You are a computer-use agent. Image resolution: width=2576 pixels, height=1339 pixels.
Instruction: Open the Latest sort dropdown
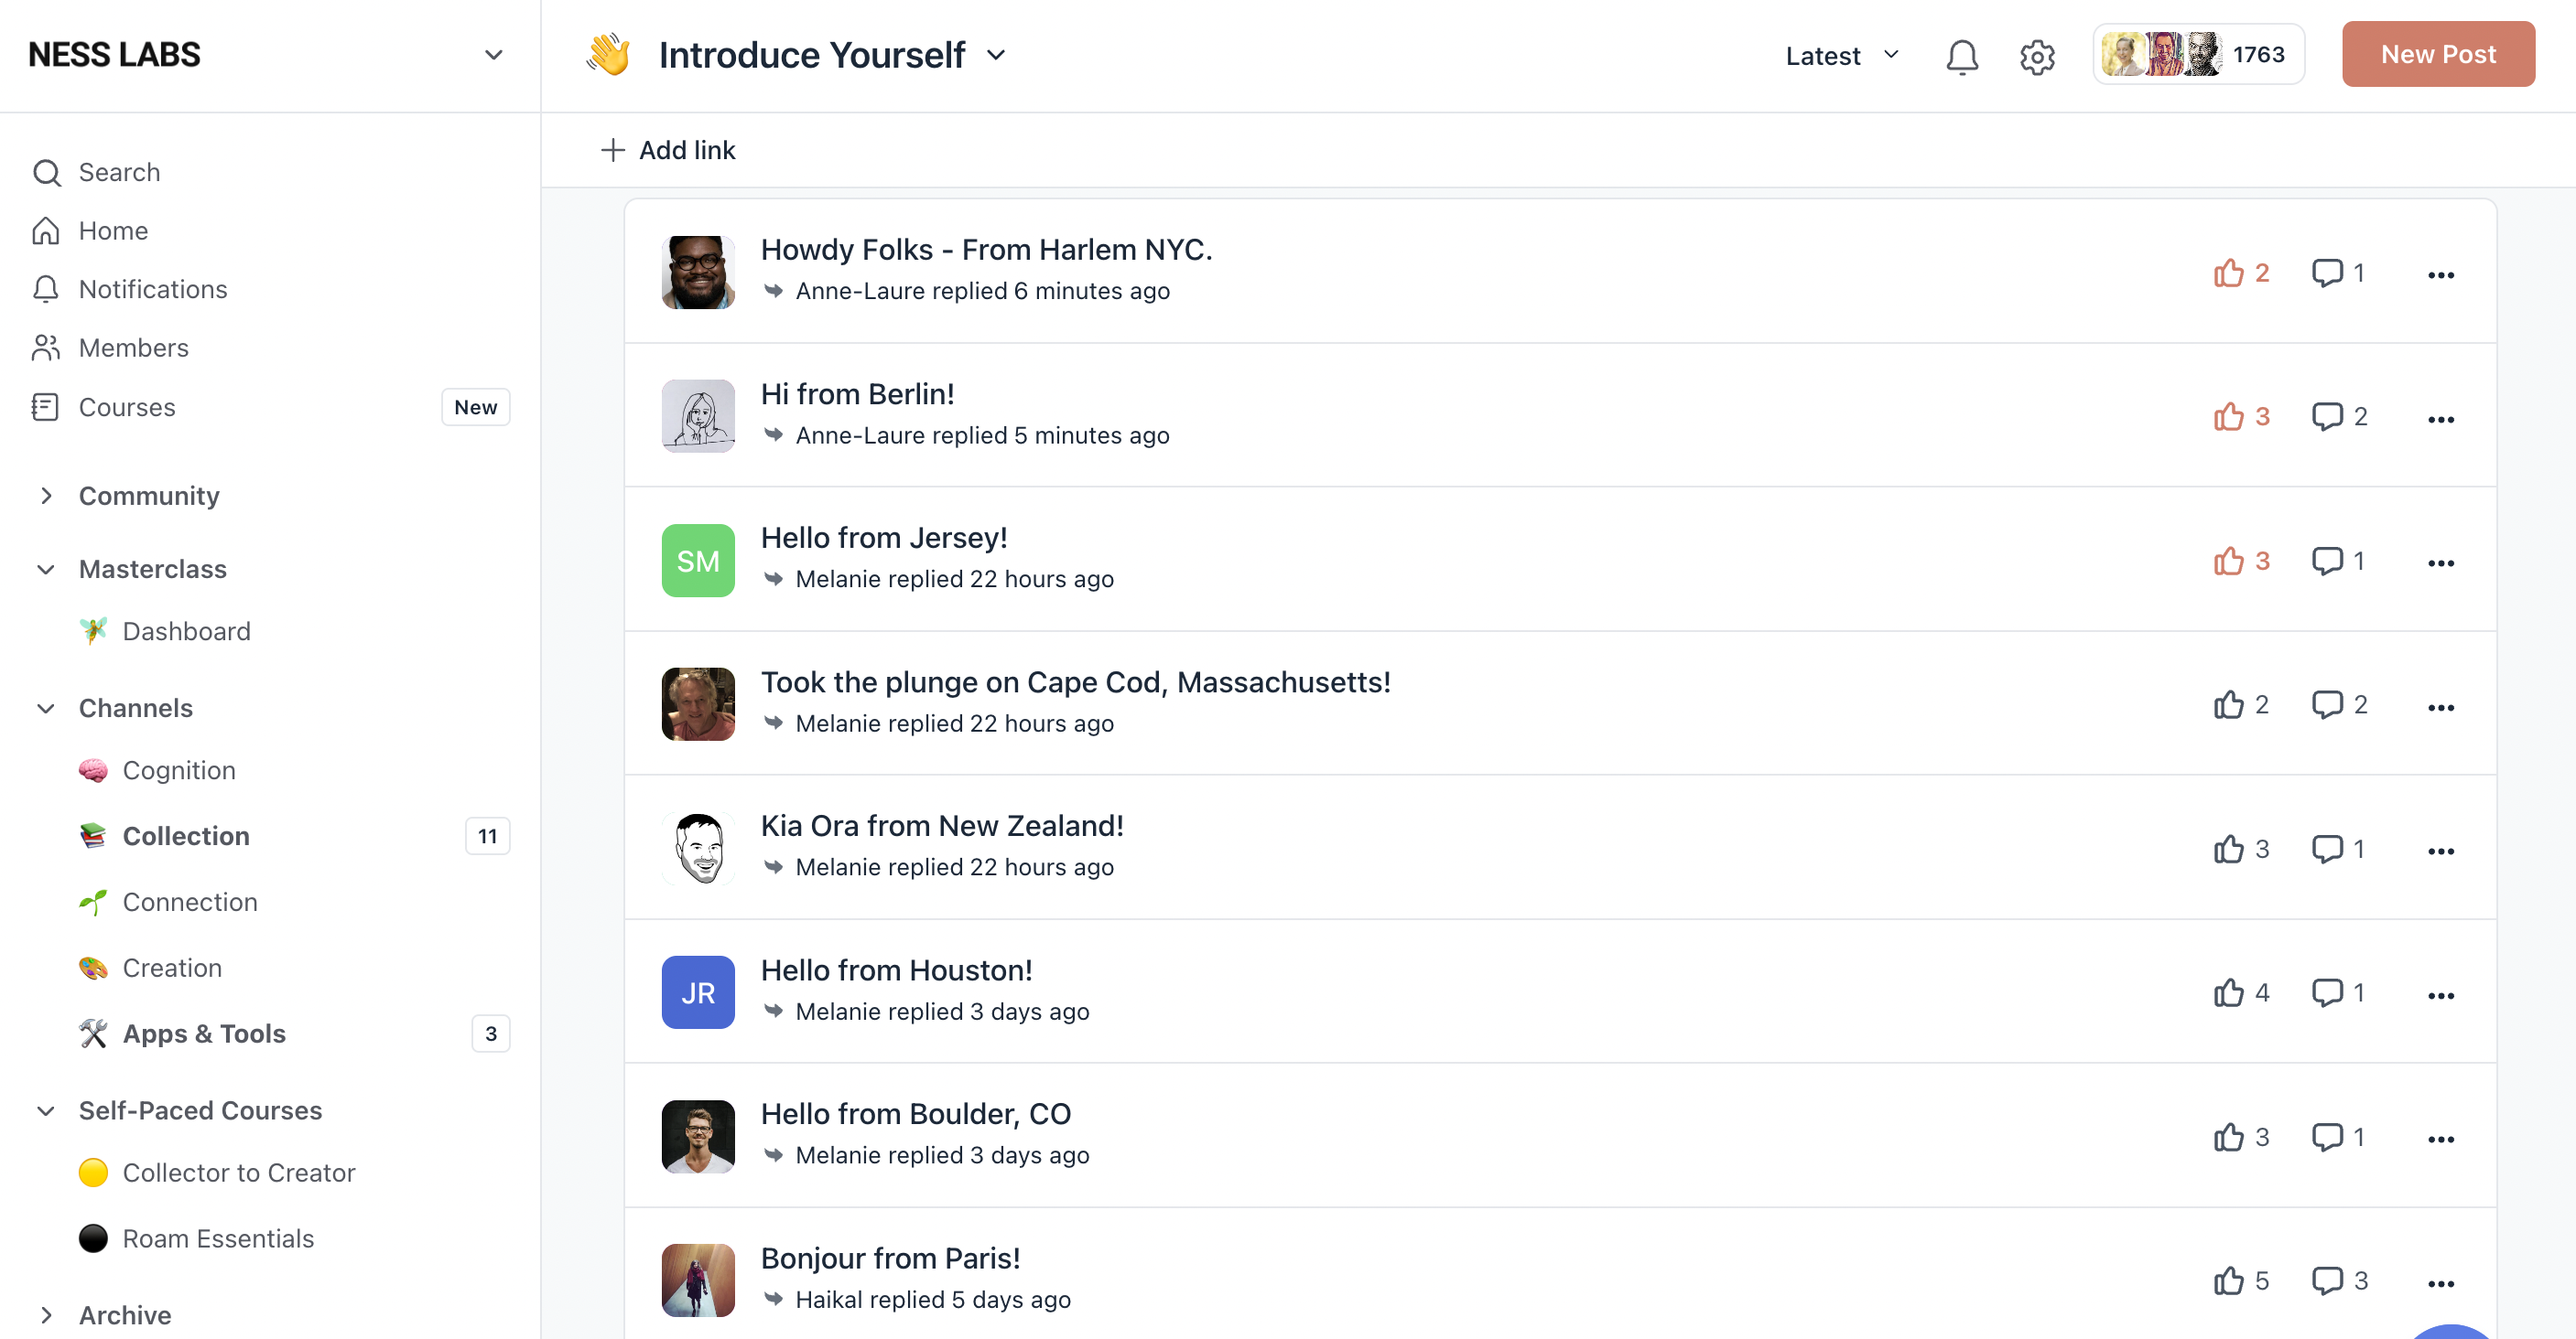pyautogui.click(x=1841, y=56)
